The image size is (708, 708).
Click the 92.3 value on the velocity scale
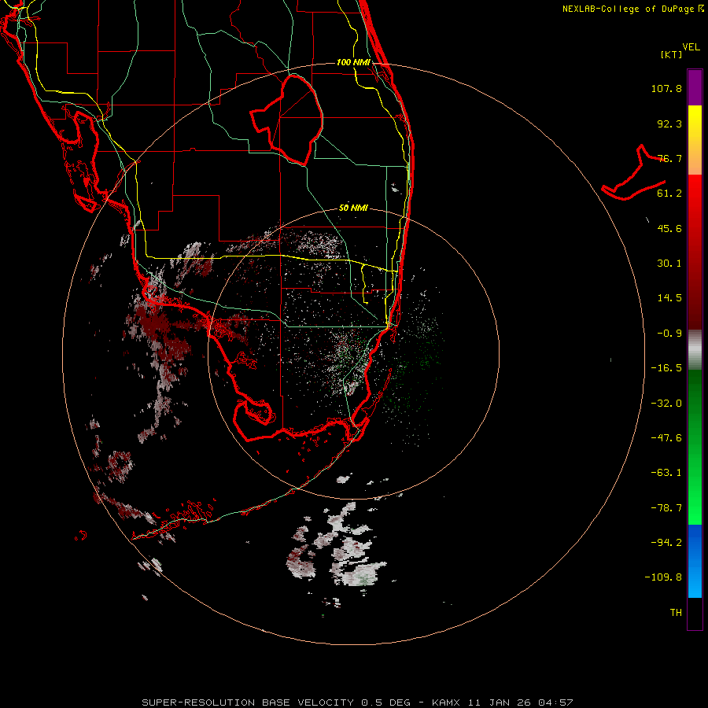pos(669,124)
